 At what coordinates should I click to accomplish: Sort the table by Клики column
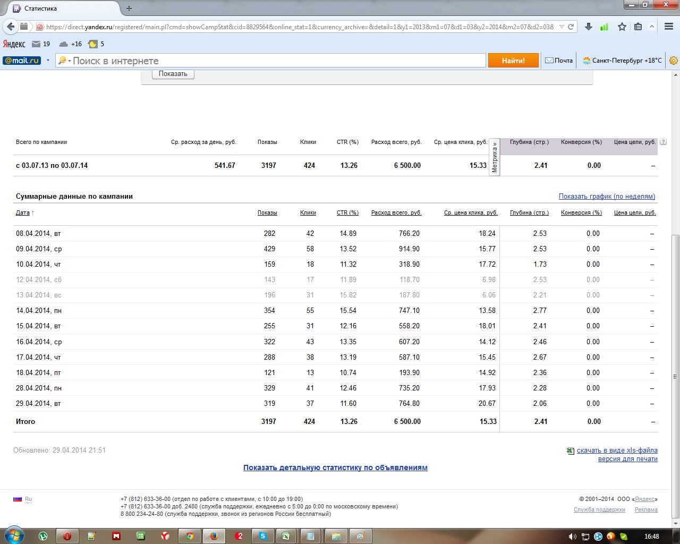pos(308,213)
